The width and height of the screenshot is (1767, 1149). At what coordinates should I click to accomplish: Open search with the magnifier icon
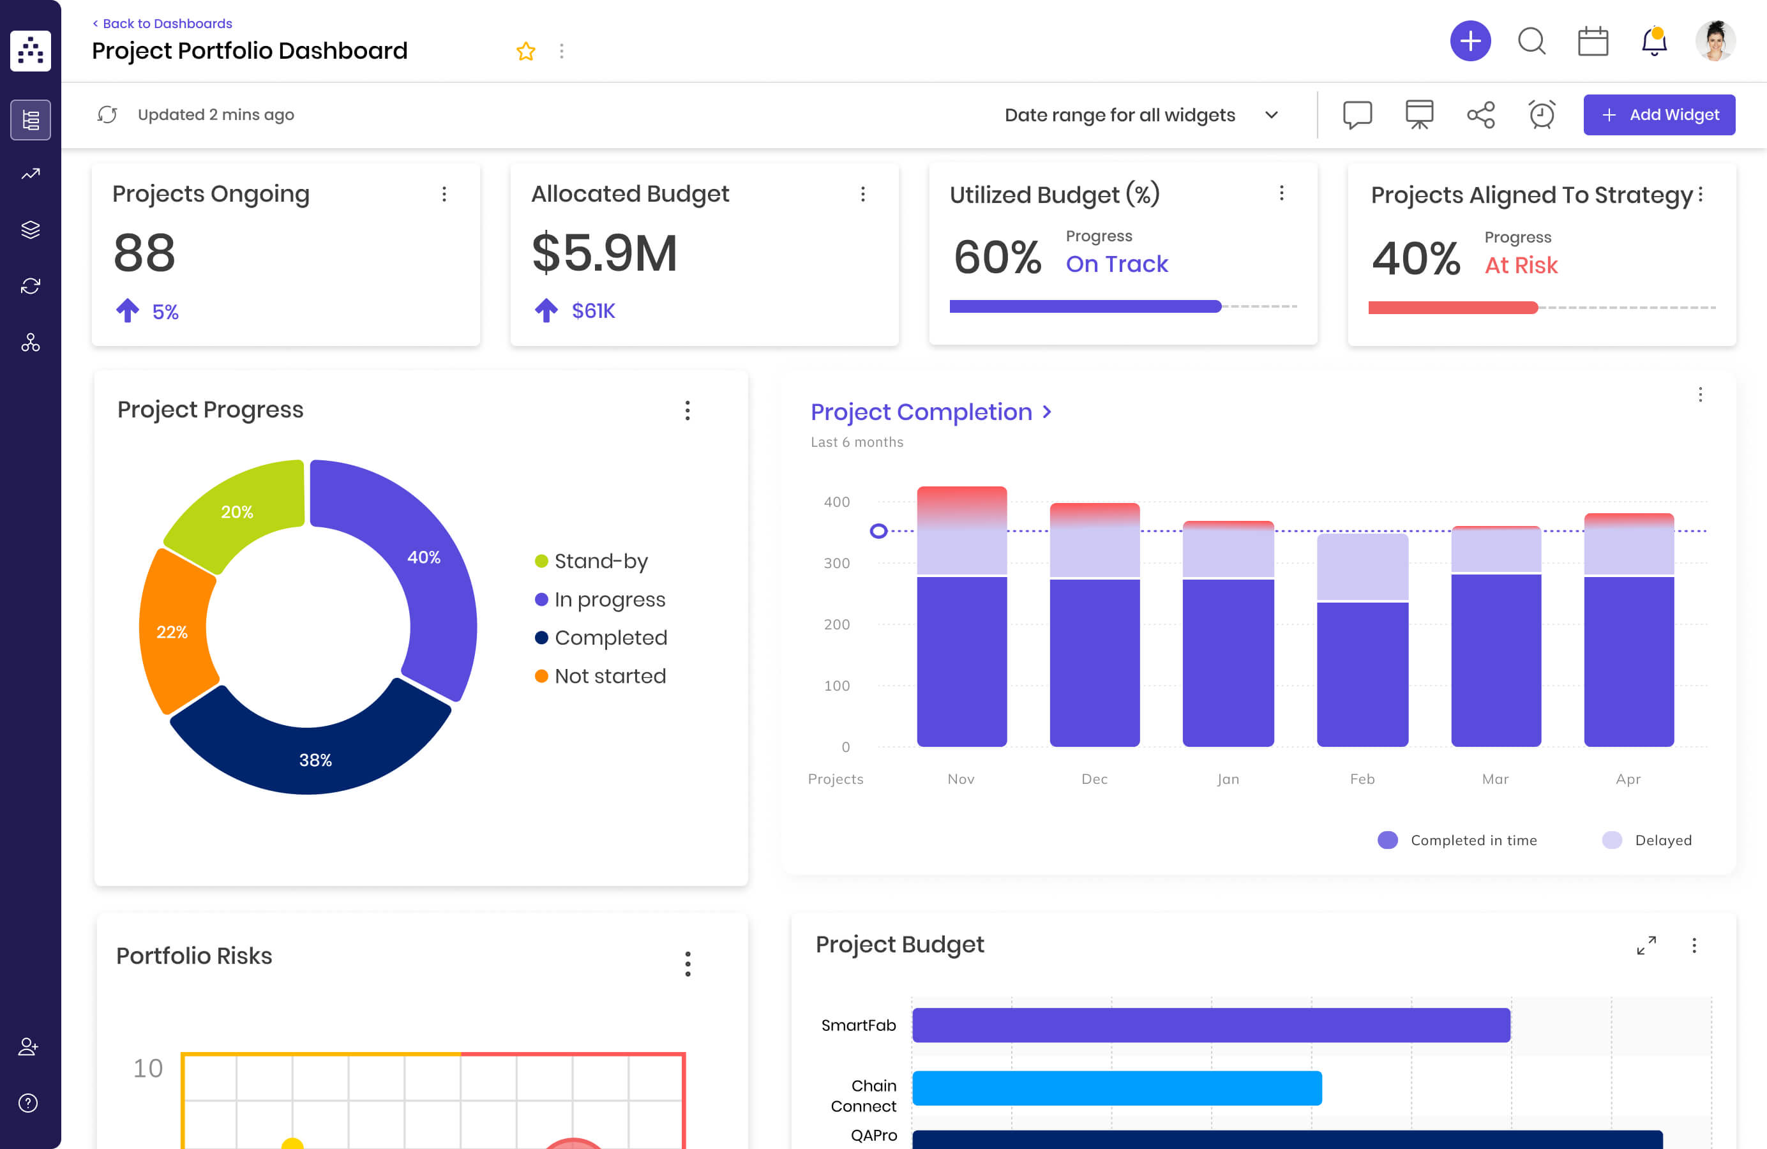tap(1531, 42)
